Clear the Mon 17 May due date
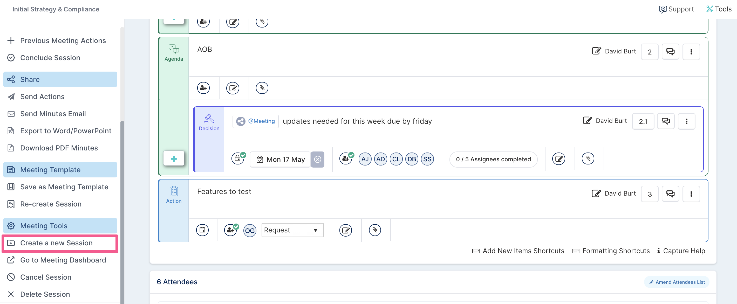The width and height of the screenshot is (737, 304). coord(318,160)
